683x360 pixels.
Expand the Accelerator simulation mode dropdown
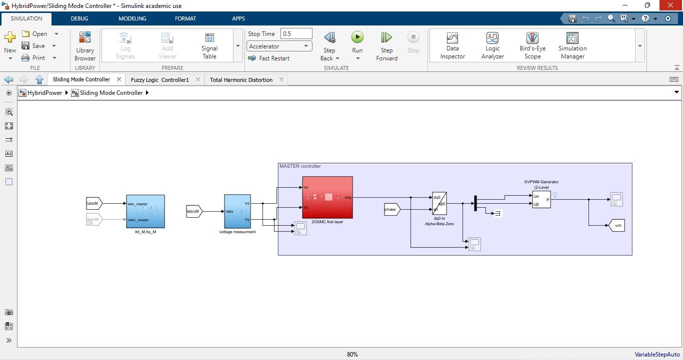click(305, 46)
